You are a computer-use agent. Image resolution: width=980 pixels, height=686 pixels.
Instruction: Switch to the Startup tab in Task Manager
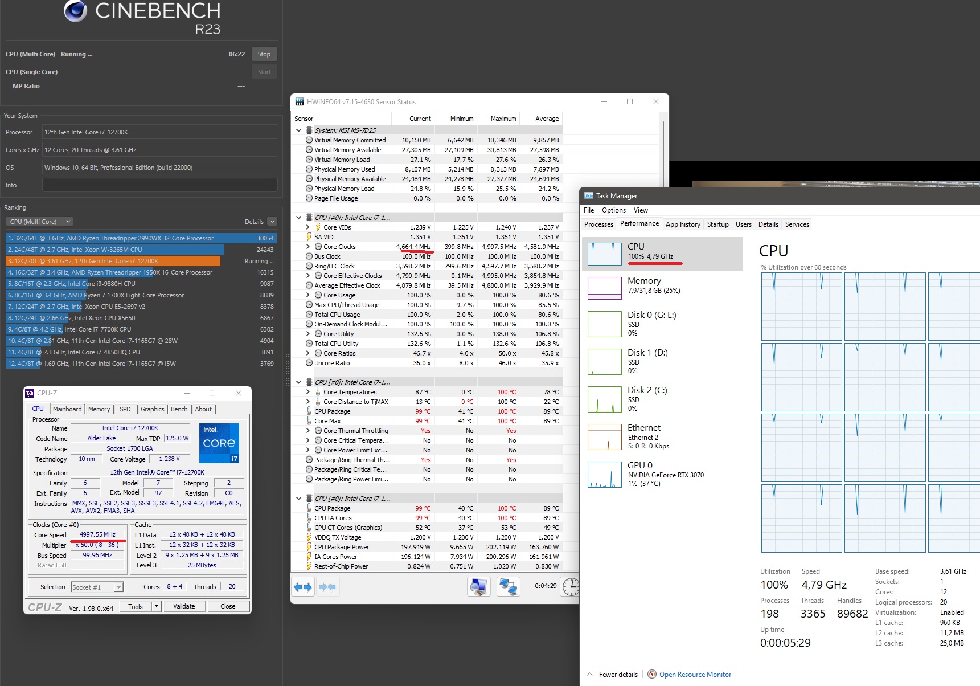717,224
